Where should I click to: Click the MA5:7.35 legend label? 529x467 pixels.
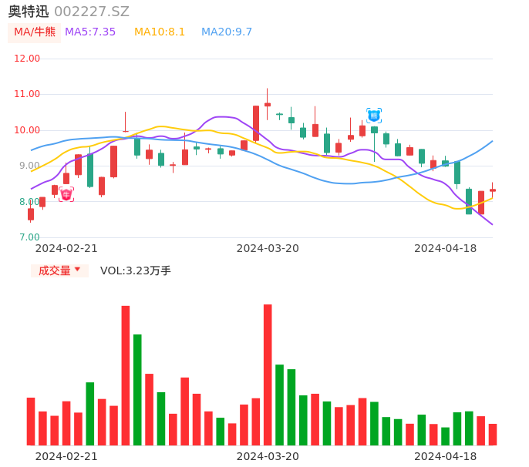[x=90, y=32]
